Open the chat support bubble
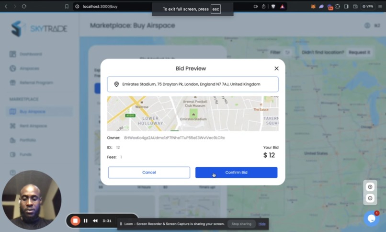 [x=372, y=219]
